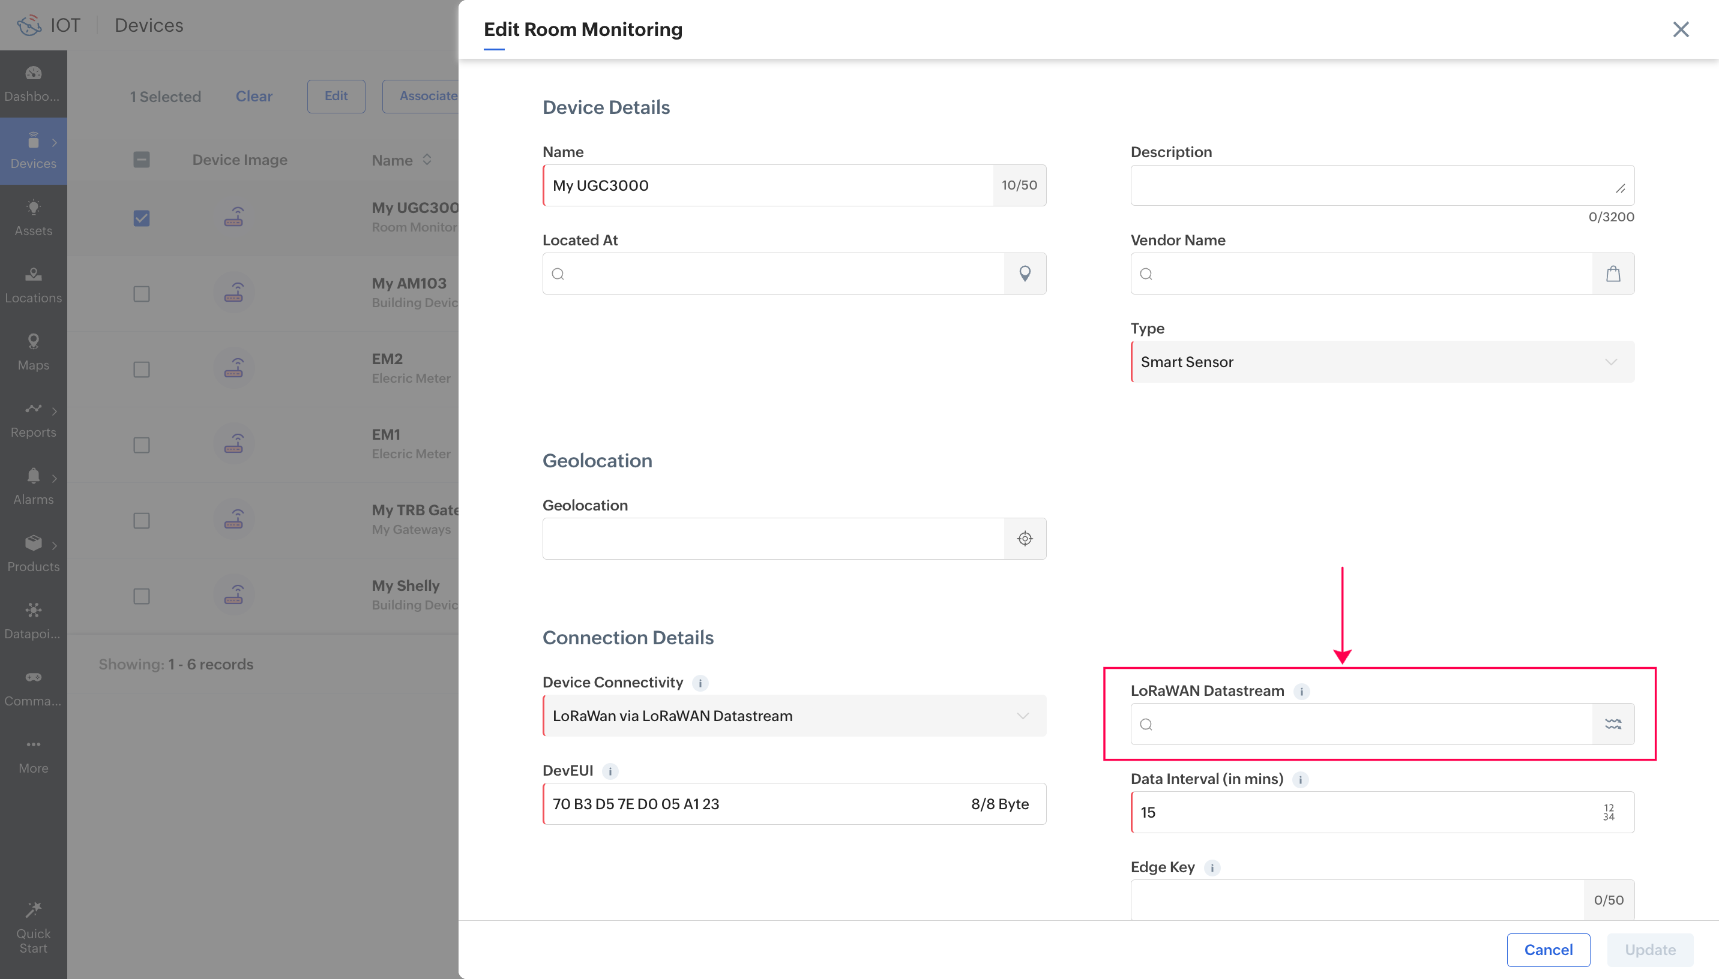The image size is (1719, 979).
Task: Click the datastream waves icon
Action: (1613, 724)
